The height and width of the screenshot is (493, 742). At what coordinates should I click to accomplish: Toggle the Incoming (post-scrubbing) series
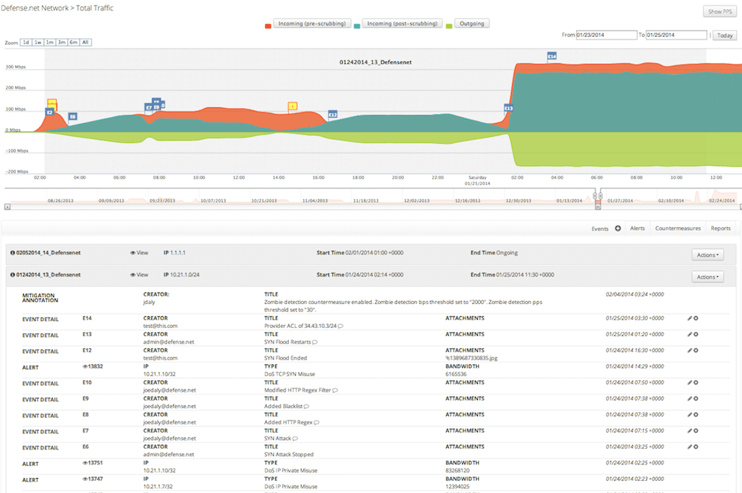point(402,24)
